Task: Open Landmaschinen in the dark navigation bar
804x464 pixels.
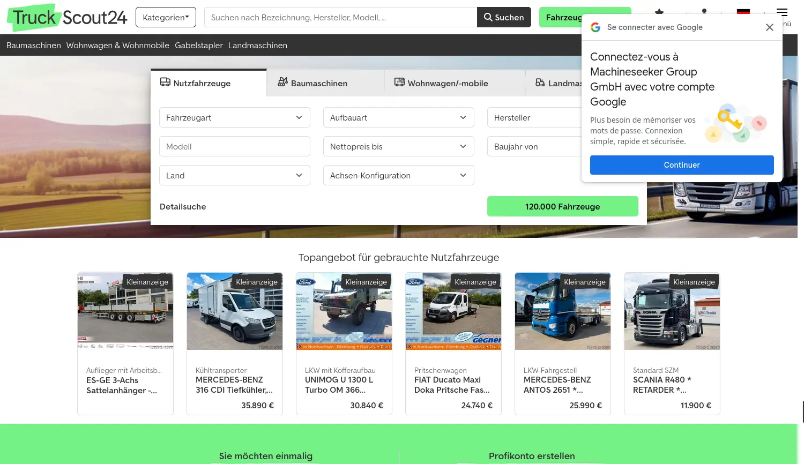Action: (x=258, y=46)
